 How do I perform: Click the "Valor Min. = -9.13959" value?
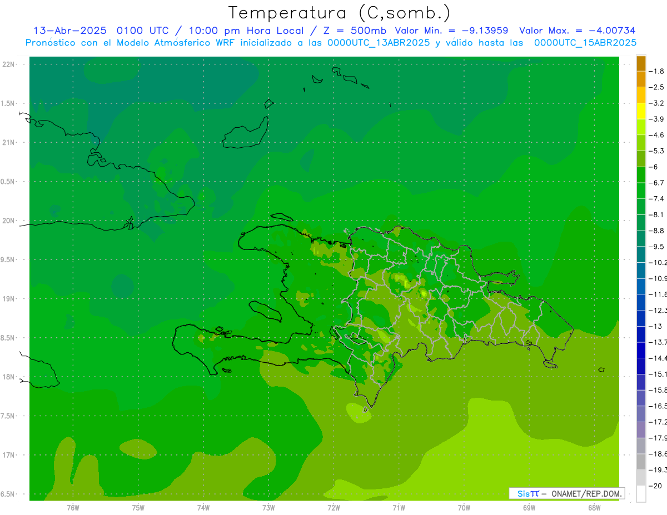[451, 31]
